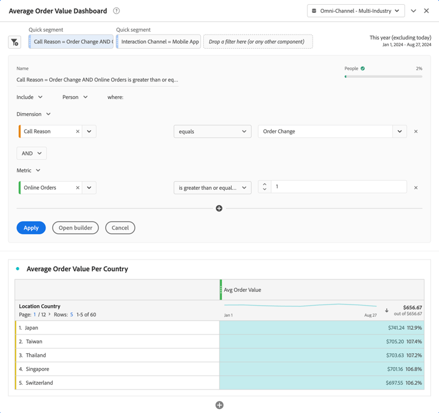
Task: Click the $741.24 value cell
Action: click(x=322, y=328)
